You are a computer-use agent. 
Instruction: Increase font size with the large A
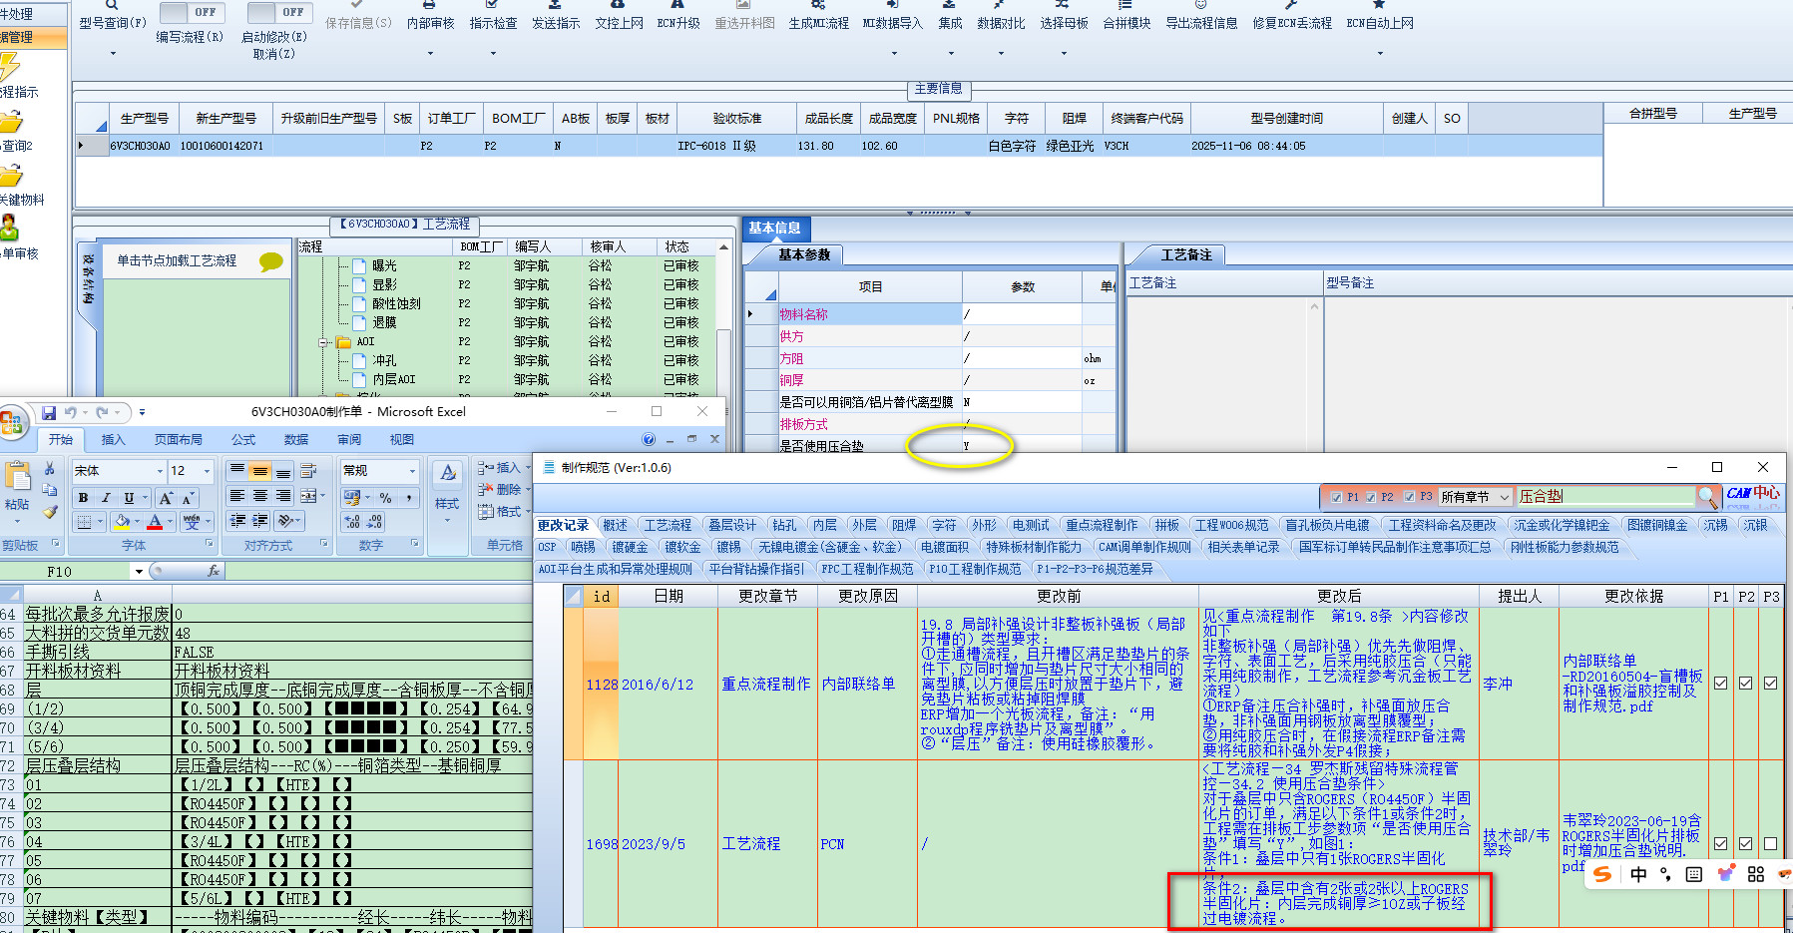coord(166,497)
